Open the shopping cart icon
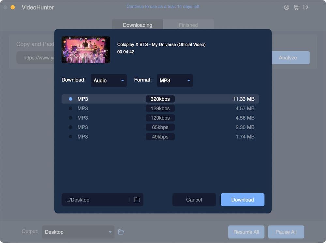This screenshot has width=326, height=243. (x=296, y=7)
